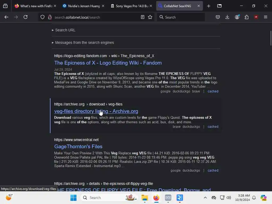This screenshot has width=272, height=204.
Task: Open veg-files directory listing Archive.org link
Action: click(96, 111)
